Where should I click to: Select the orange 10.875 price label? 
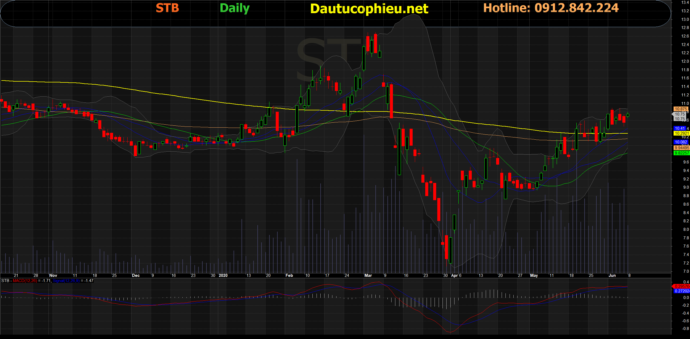click(x=681, y=109)
